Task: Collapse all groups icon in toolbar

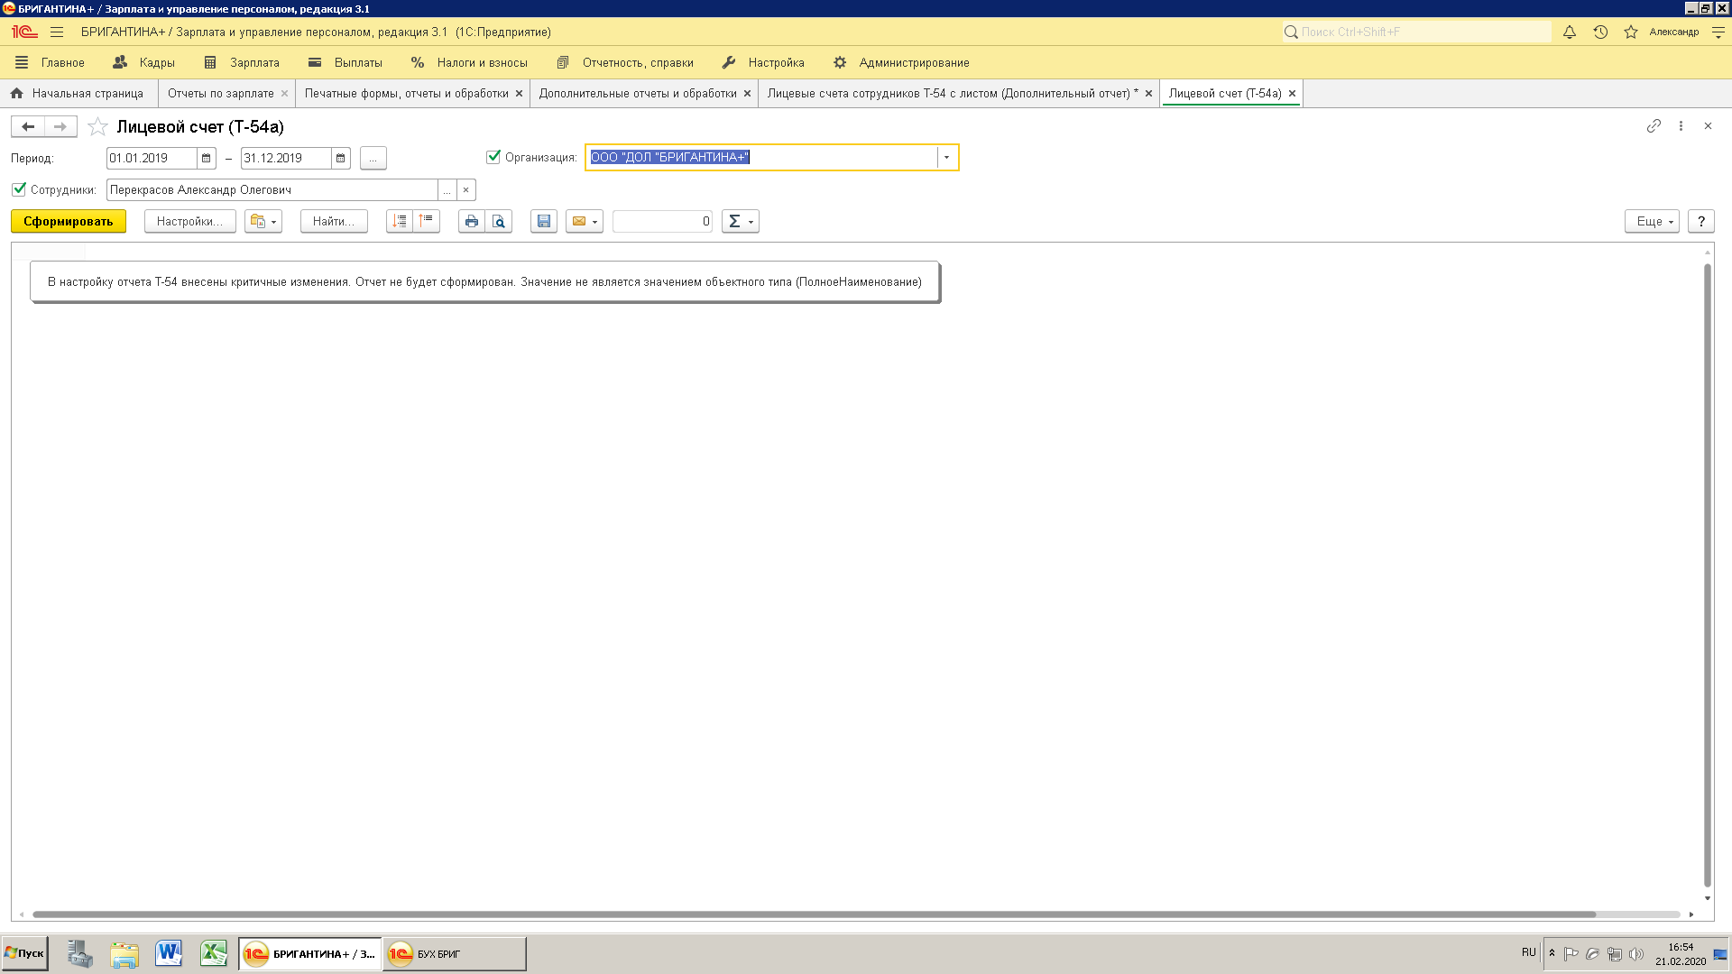Action: (427, 221)
